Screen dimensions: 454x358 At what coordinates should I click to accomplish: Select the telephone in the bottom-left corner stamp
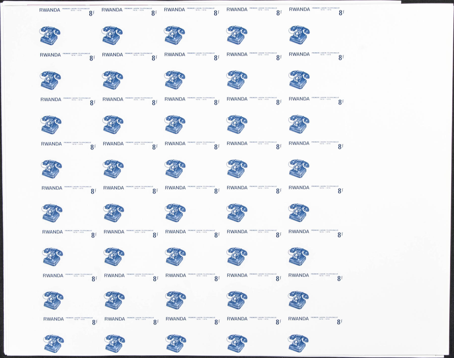click(x=53, y=344)
